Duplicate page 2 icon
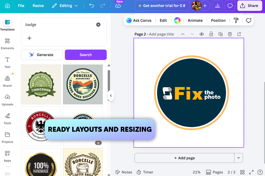 (220, 34)
